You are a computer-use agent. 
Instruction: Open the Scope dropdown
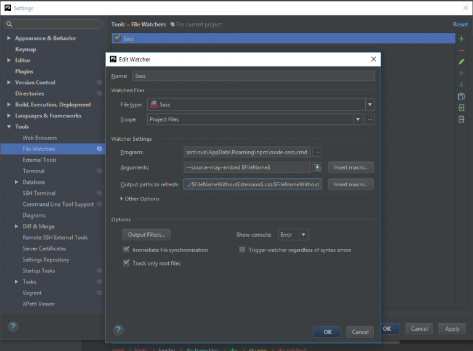(358, 119)
